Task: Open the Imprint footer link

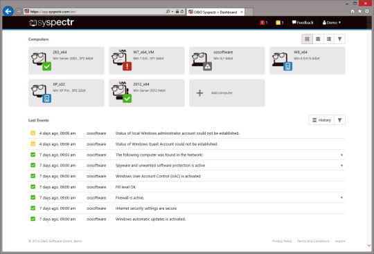Action: tap(340, 241)
